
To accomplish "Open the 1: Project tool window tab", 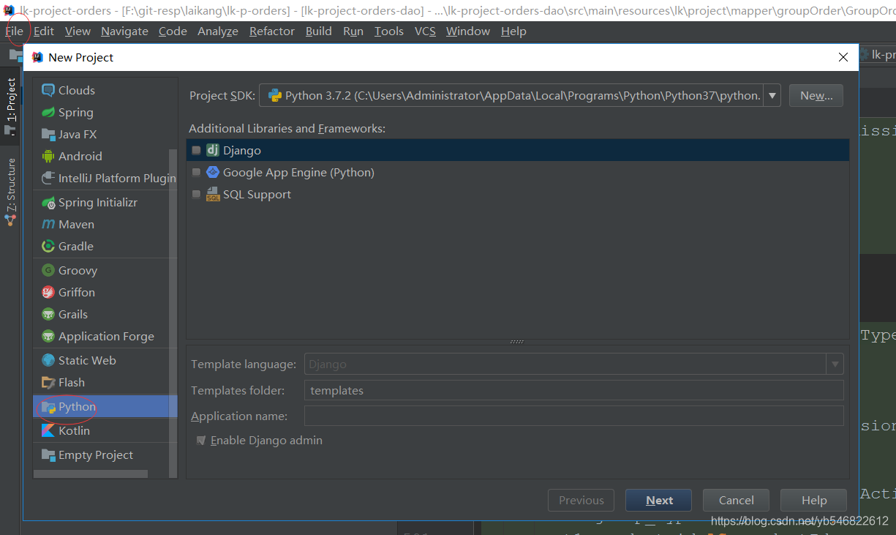I will [x=10, y=106].
